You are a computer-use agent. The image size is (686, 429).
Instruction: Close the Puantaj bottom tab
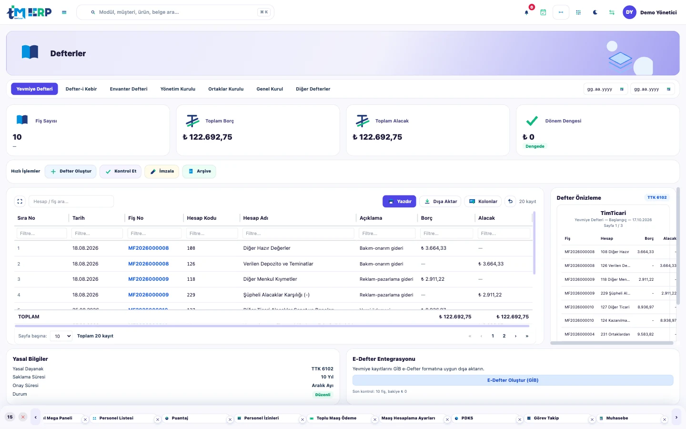click(230, 419)
